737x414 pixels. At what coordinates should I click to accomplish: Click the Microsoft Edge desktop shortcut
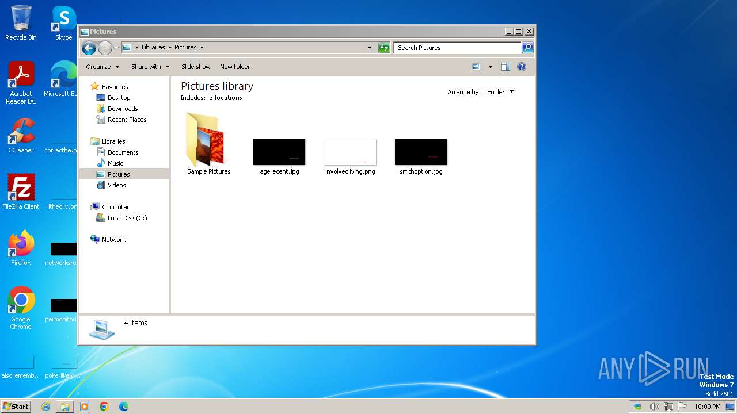[62, 79]
